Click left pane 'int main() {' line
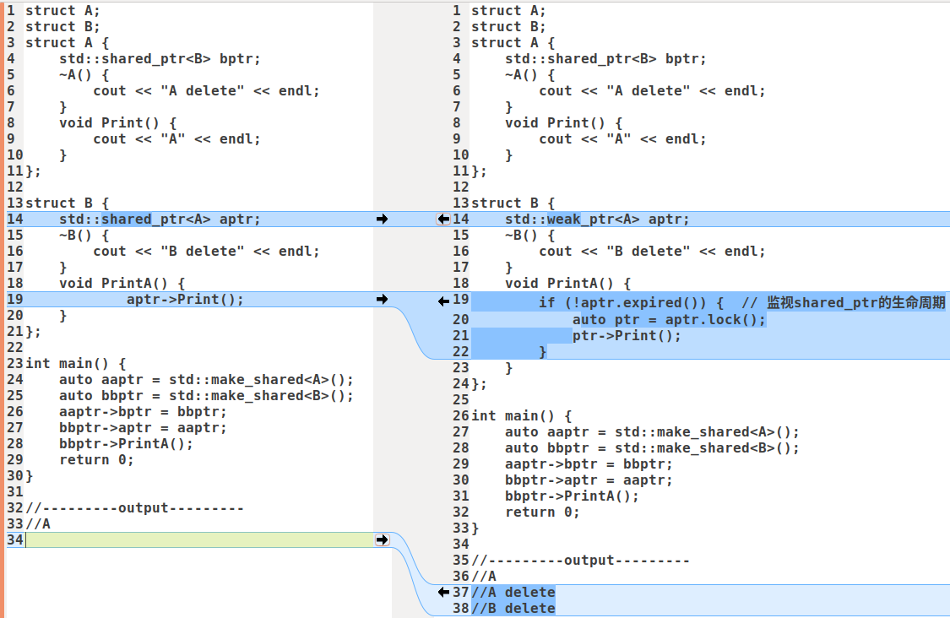Image resolution: width=950 pixels, height=618 pixels. pos(76,364)
